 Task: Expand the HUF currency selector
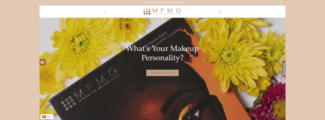tap(47, 117)
